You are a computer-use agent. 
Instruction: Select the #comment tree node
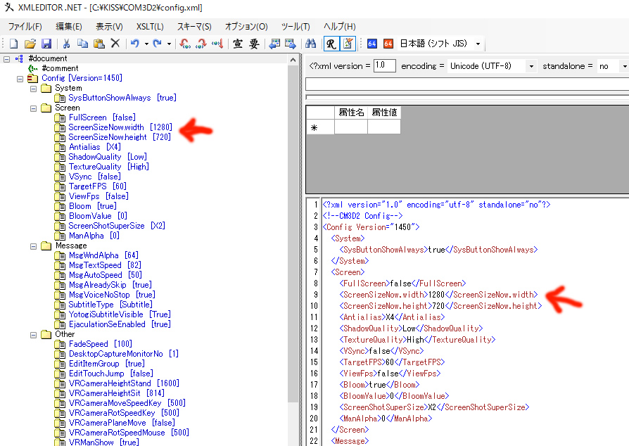(x=61, y=68)
